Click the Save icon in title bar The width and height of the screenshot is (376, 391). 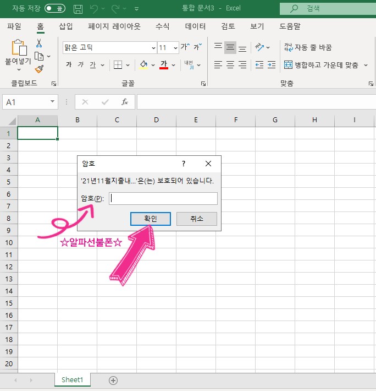coord(78,9)
